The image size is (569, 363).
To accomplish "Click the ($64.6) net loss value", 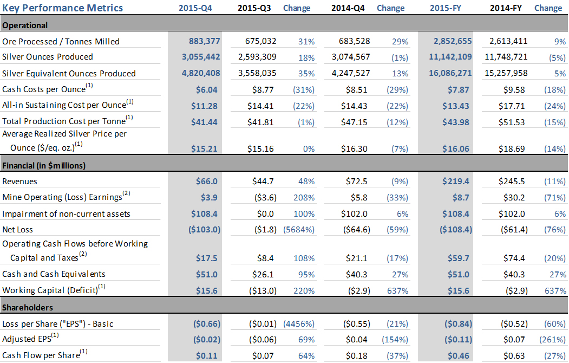I will click(x=357, y=229).
